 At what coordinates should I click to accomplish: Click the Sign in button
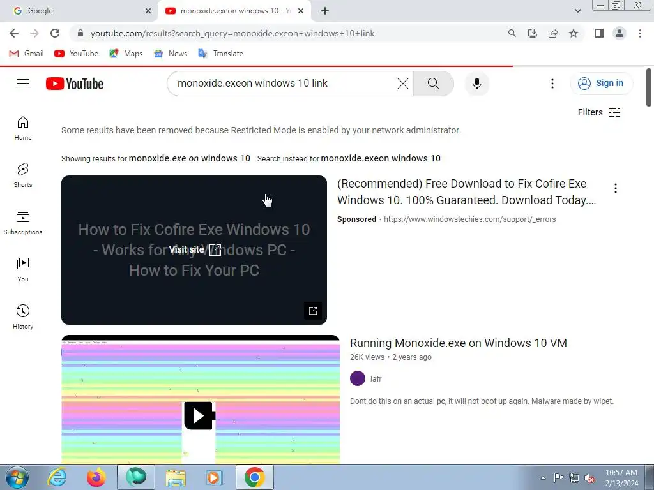point(601,84)
